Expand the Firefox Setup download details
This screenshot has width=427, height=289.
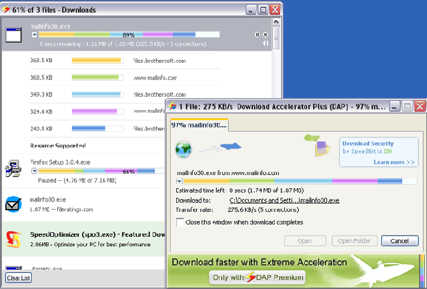click(x=35, y=171)
